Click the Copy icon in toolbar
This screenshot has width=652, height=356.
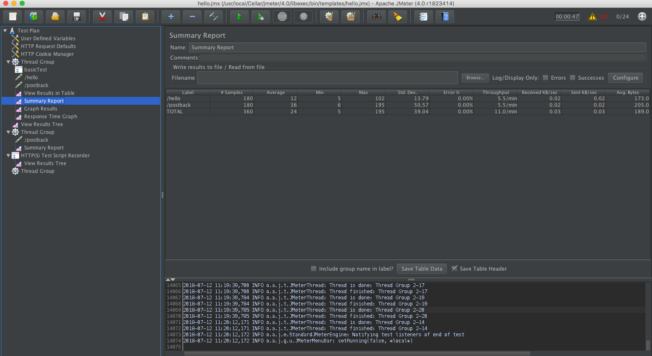point(124,16)
